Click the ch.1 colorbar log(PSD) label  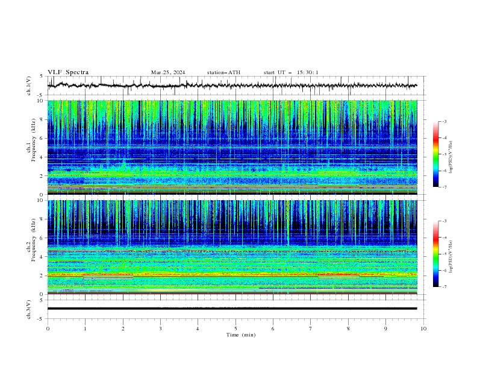pyautogui.click(x=450, y=157)
